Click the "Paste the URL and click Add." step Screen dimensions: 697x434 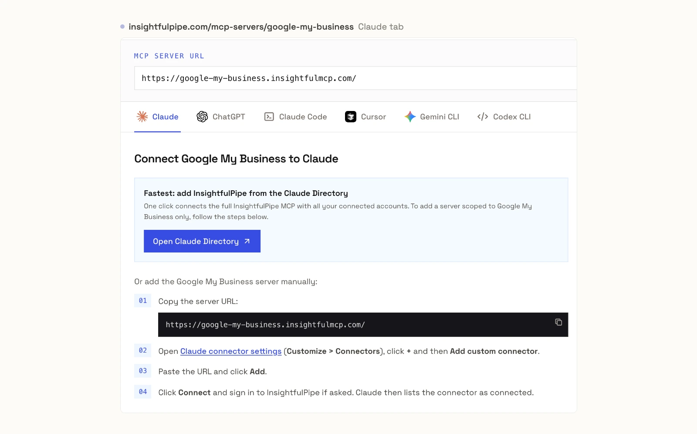(x=213, y=371)
